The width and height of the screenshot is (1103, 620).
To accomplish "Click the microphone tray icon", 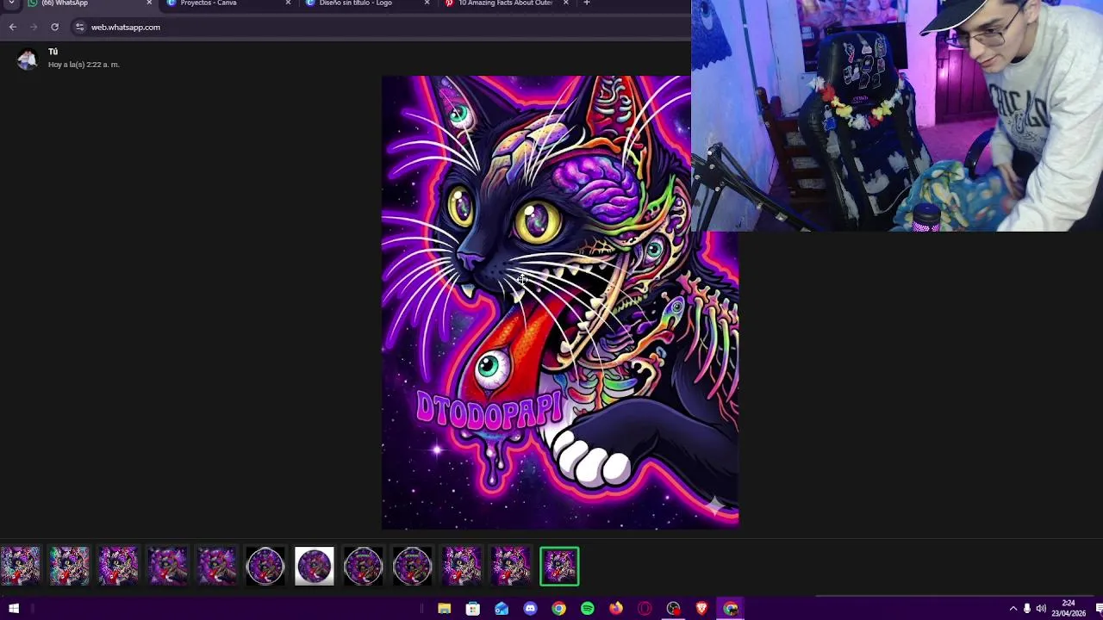I will 1027,609.
